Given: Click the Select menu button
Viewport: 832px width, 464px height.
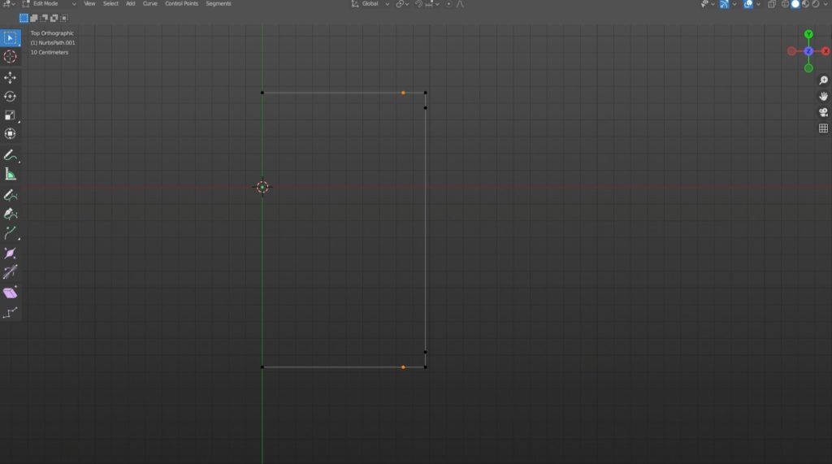Looking at the screenshot, I should (x=110, y=4).
